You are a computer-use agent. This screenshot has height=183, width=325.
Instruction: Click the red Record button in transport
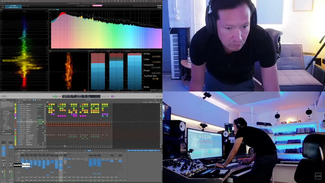tap(60, 97)
